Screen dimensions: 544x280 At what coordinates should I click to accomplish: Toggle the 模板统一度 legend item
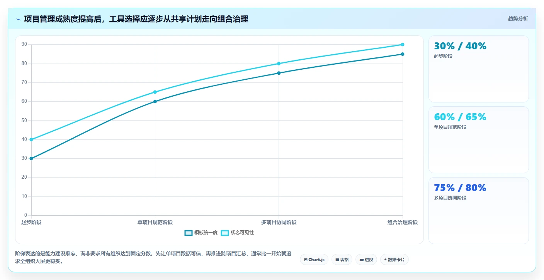201,233
